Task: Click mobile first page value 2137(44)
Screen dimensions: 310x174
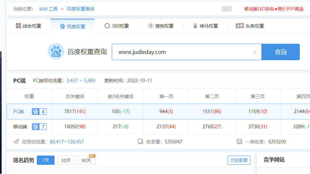Action: pos(166,127)
